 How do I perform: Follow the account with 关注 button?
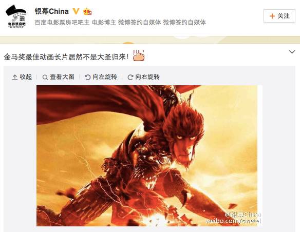click(279, 16)
